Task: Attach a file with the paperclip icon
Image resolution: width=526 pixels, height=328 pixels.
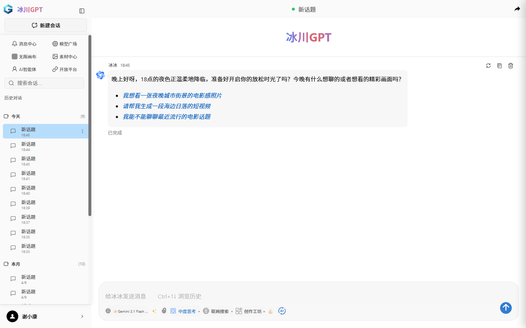Action: click(164, 311)
